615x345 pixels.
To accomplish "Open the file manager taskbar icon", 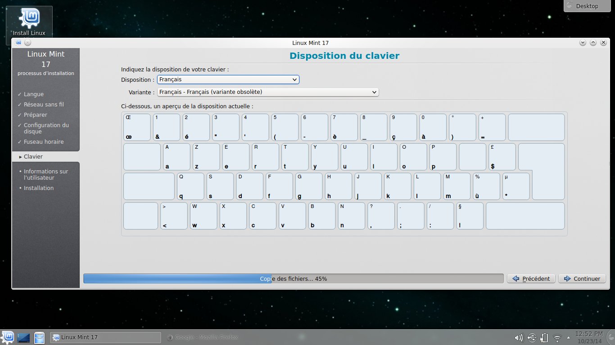I will 39,337.
